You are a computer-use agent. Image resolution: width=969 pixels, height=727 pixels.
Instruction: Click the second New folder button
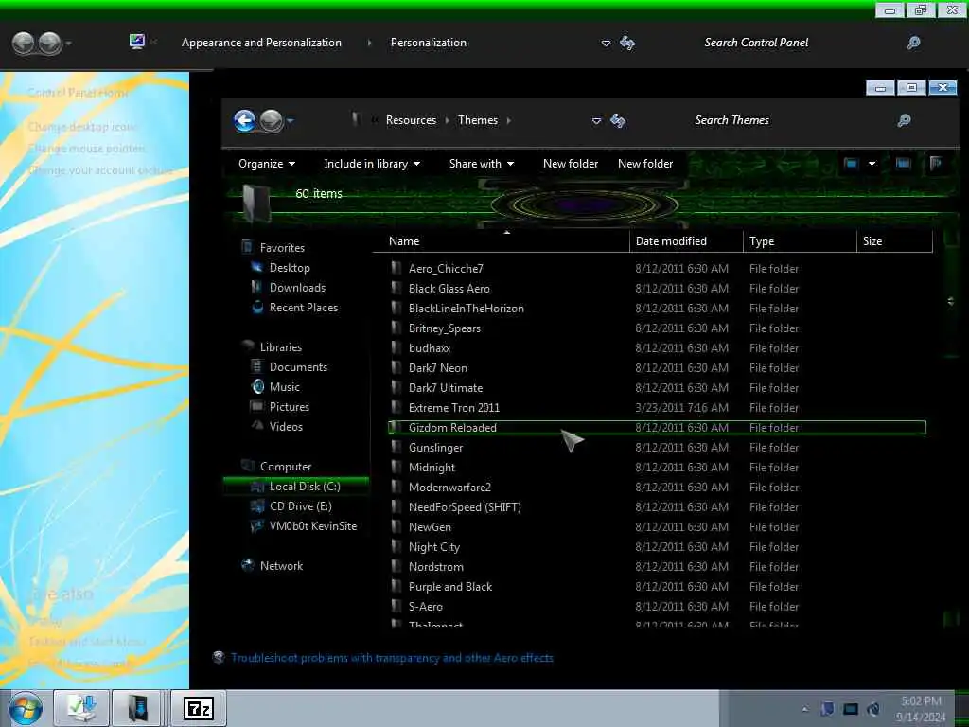[x=645, y=164]
